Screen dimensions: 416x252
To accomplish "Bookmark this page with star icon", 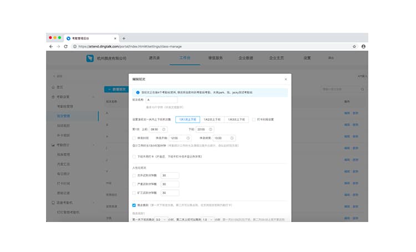I will 354,47.
